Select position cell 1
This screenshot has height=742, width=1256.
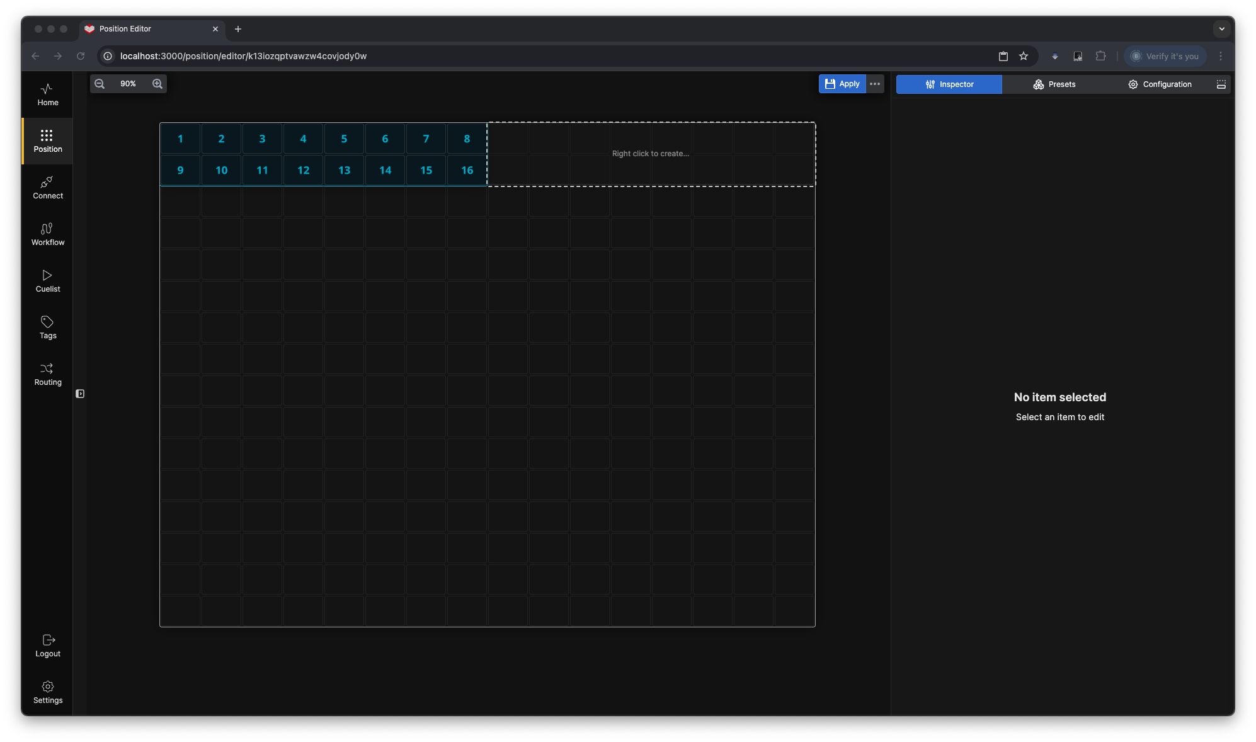click(180, 139)
